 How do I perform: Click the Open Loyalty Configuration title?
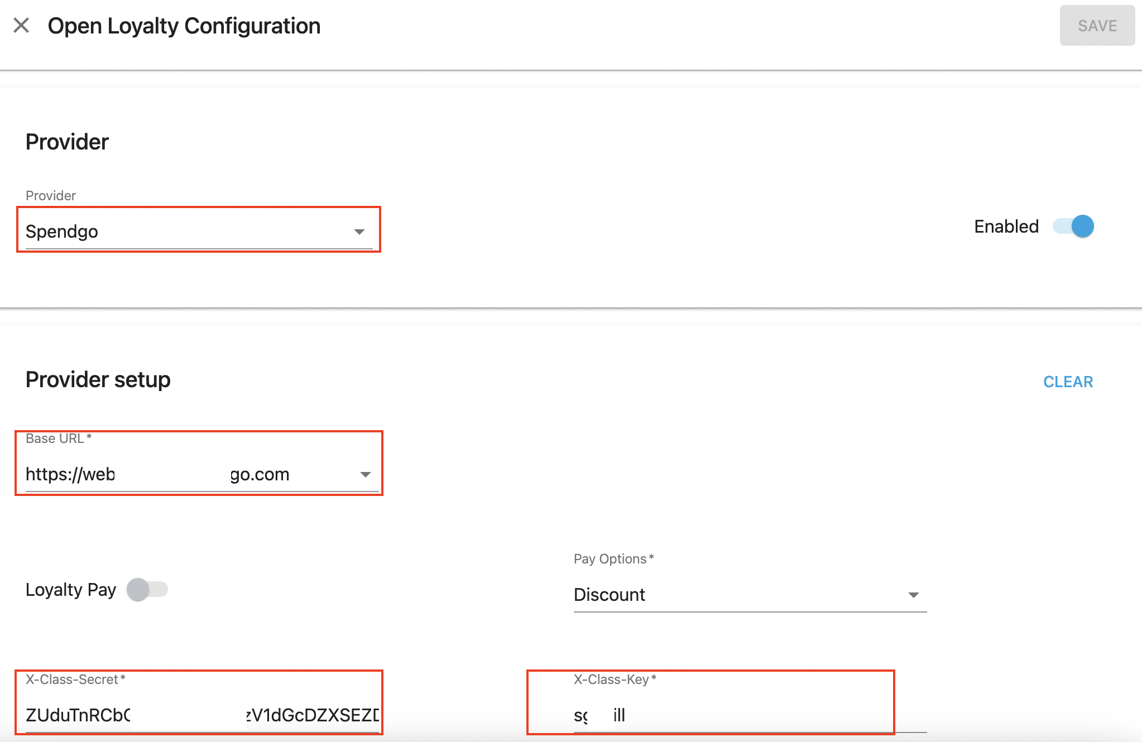click(184, 26)
